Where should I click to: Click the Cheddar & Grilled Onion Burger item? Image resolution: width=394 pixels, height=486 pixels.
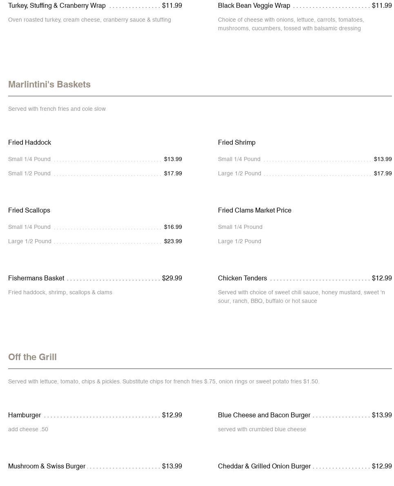(x=264, y=466)
